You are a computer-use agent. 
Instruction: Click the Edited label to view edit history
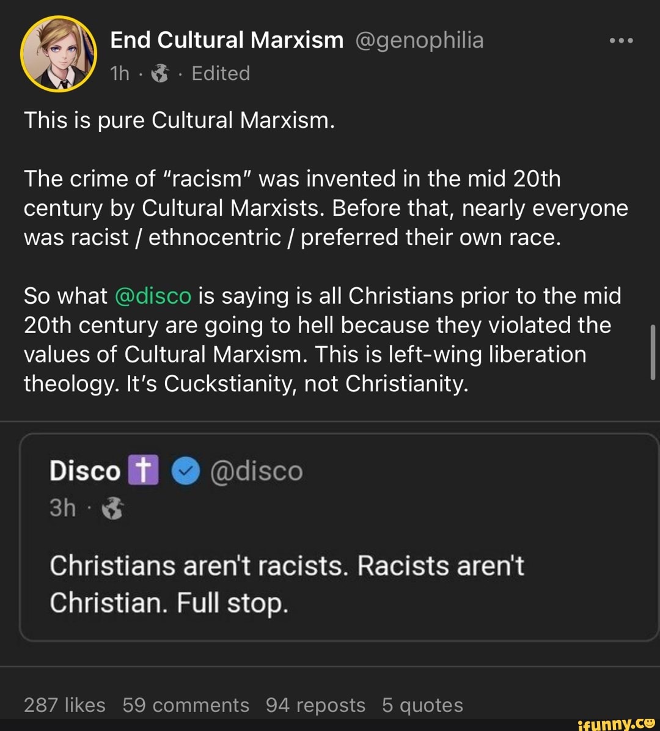[220, 73]
